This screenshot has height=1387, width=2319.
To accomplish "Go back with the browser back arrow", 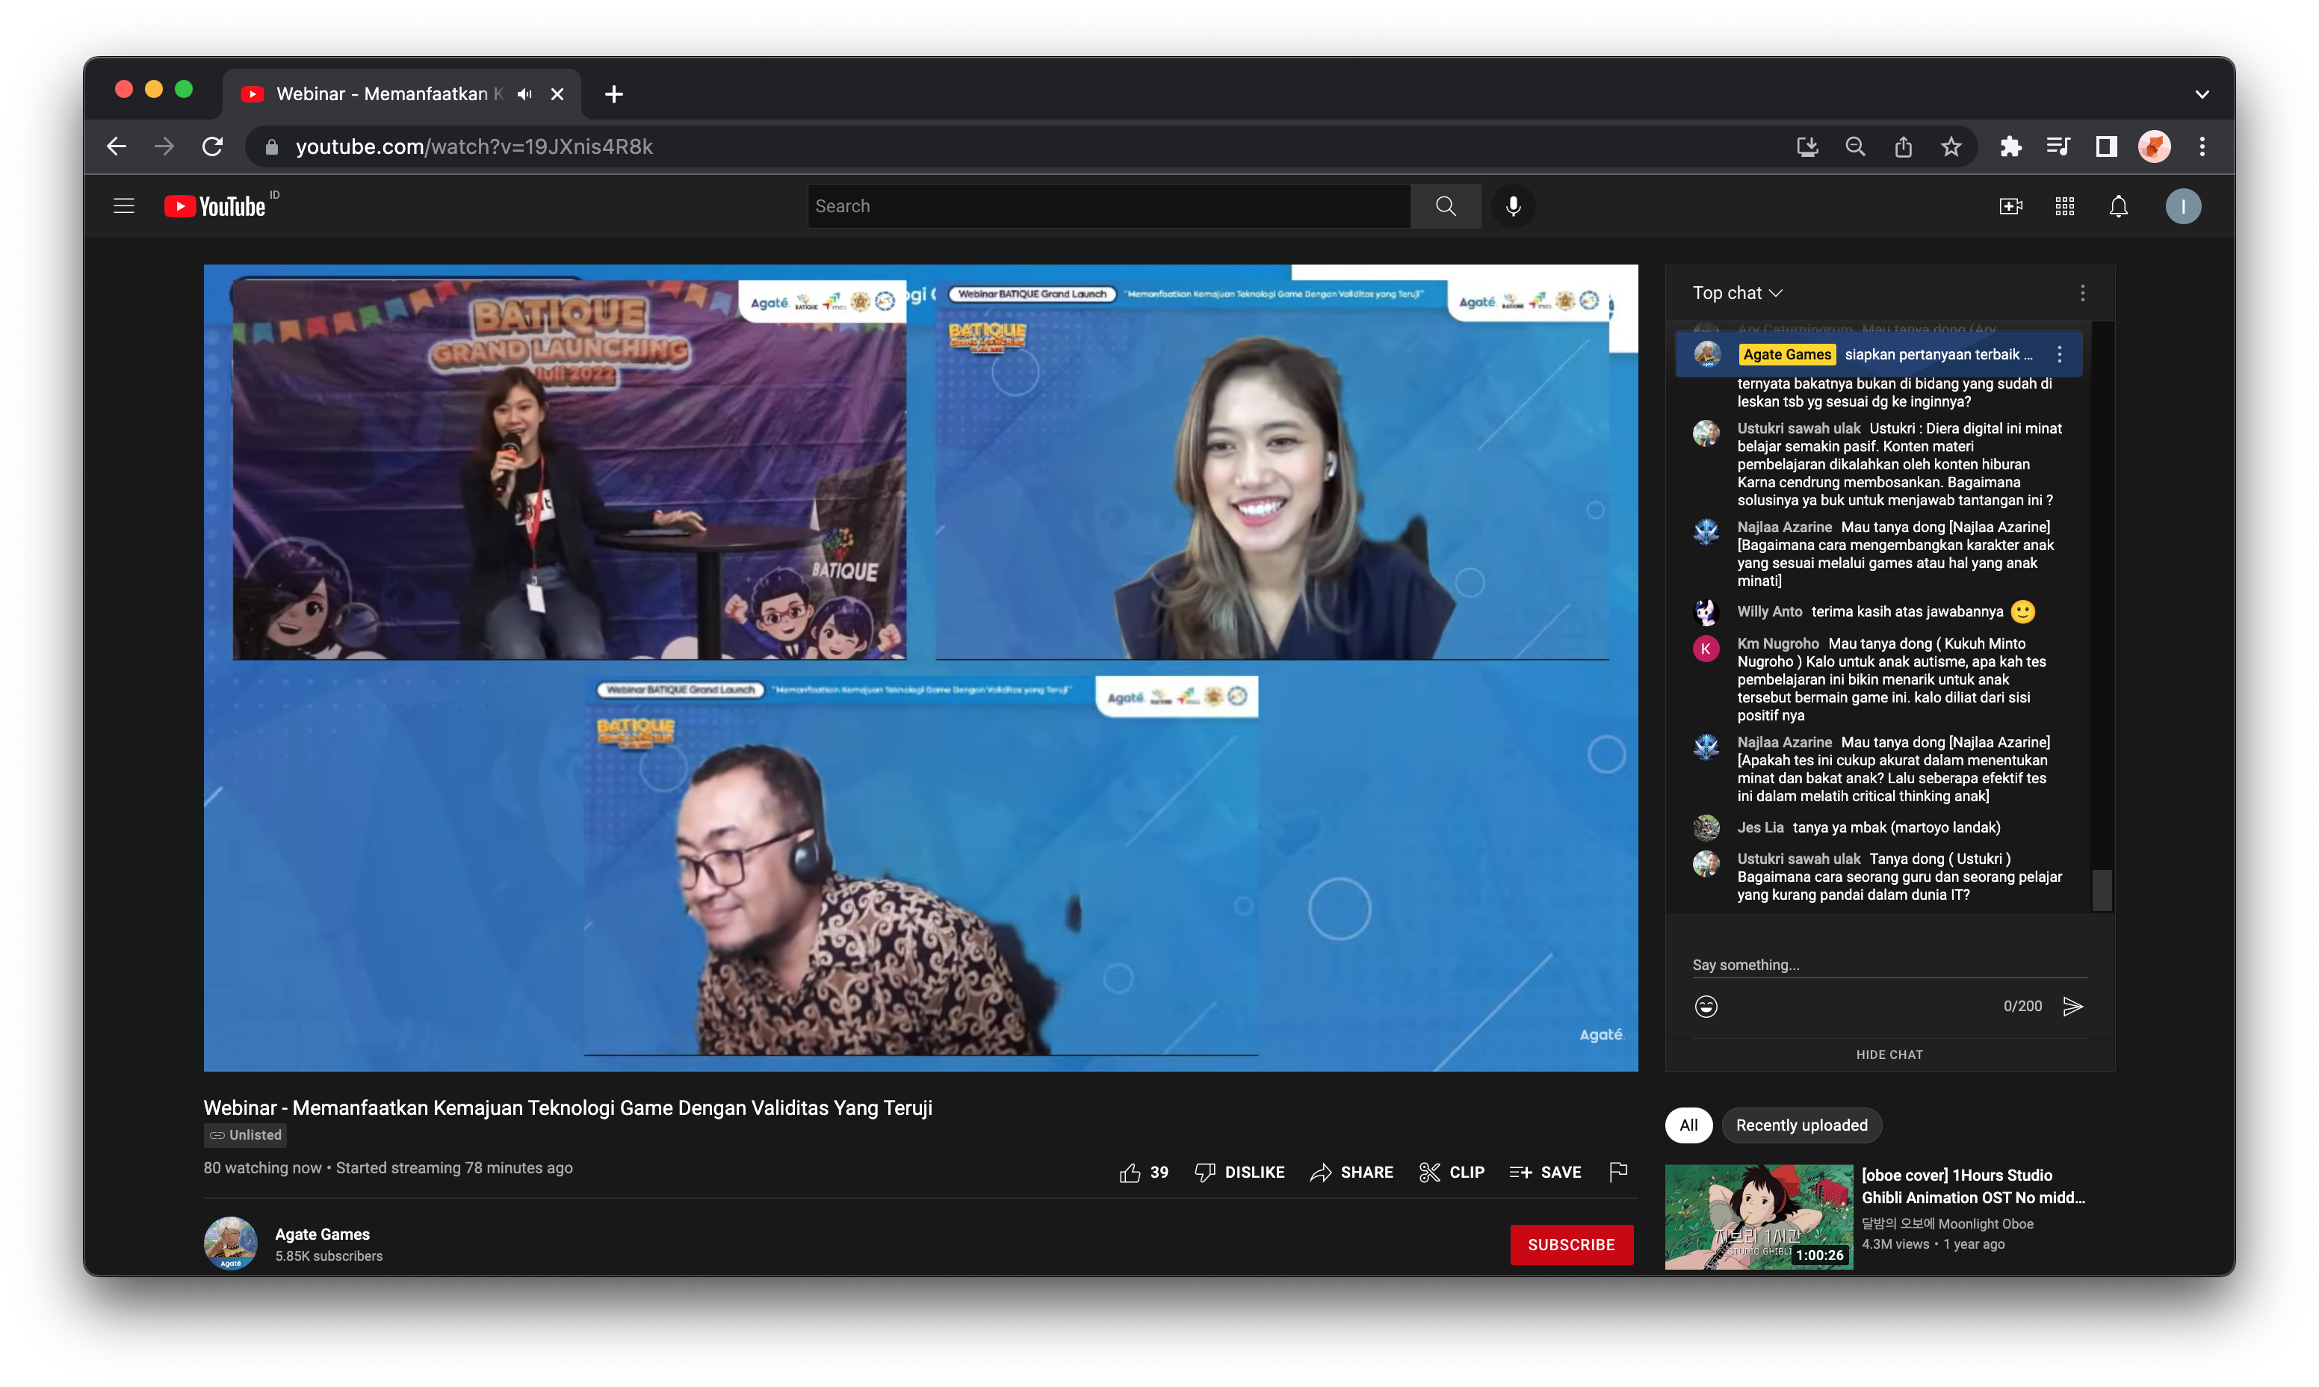I will tap(116, 146).
